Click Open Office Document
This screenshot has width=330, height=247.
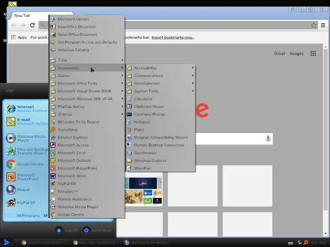coord(87,34)
